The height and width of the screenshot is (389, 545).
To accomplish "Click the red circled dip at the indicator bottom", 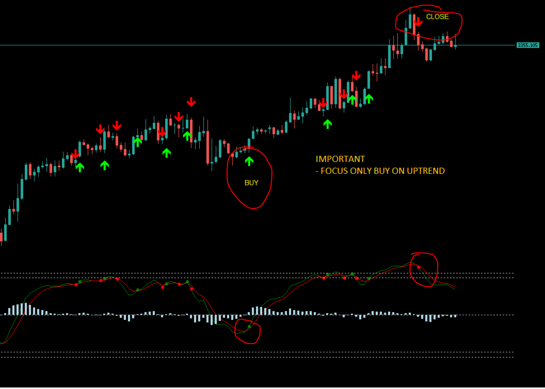I will click(x=248, y=330).
